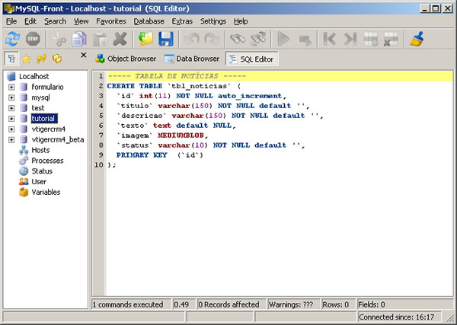Open the Favorites menu
This screenshot has width=457, height=325.
click(x=111, y=21)
